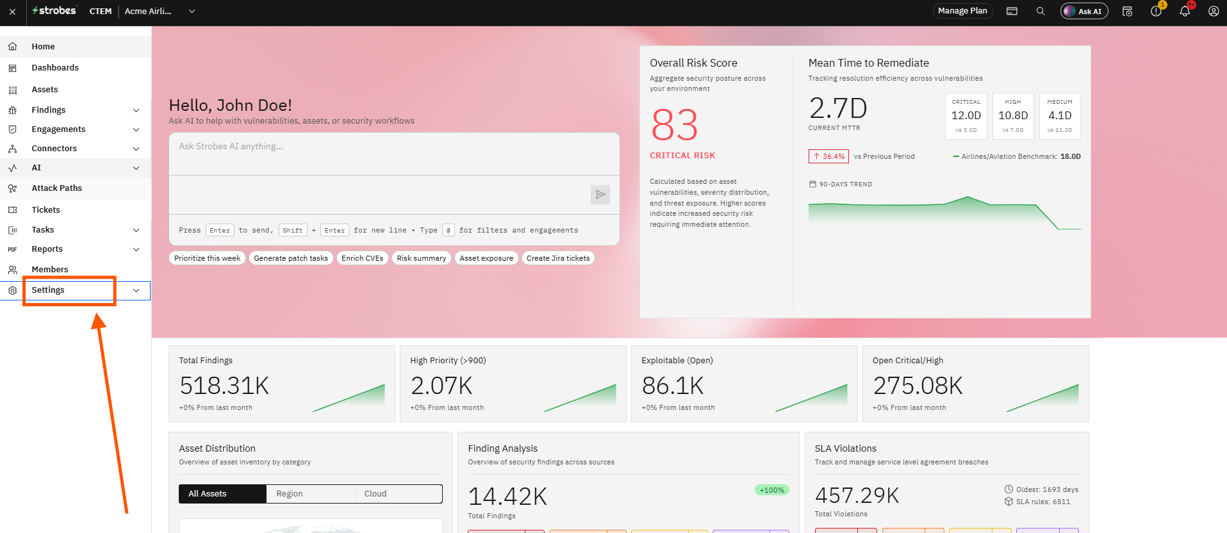Focus the Ask Strobes AI anything field
Viewport: 1227px width, 533px height.
pos(394,154)
